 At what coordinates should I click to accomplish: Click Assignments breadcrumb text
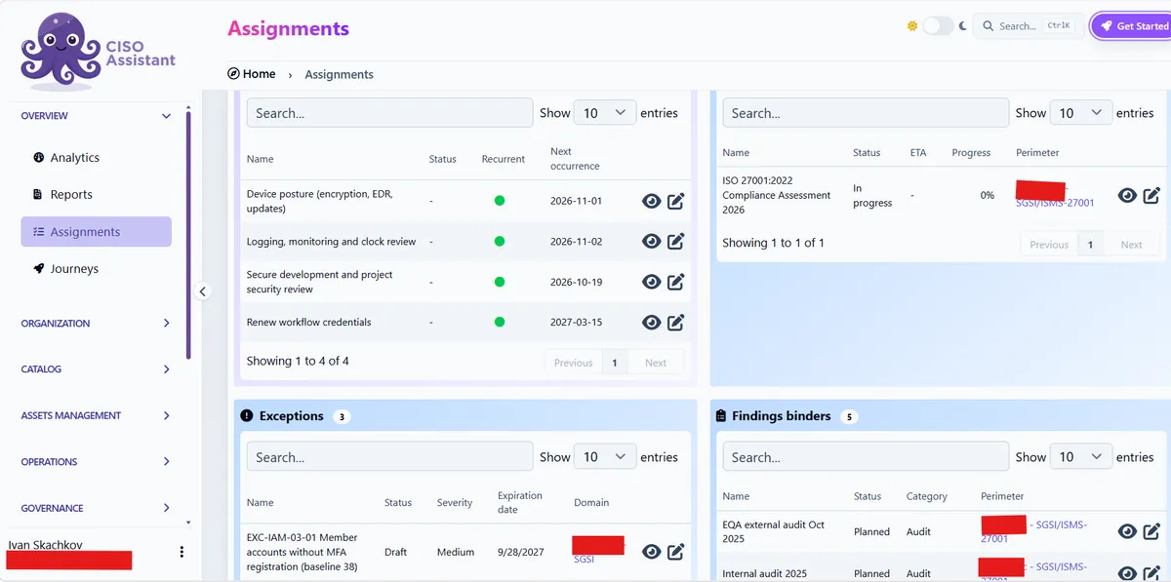coord(339,74)
